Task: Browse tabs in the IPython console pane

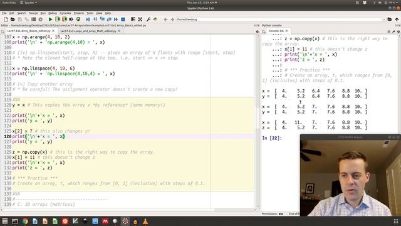Action: pyautogui.click(x=264, y=31)
